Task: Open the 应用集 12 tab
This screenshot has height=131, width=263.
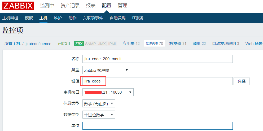Action: 131,43
